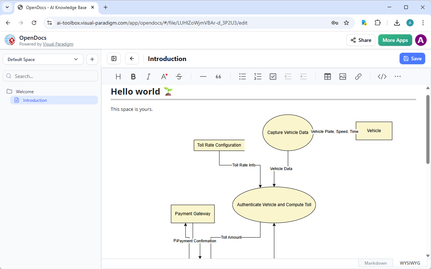Viewport: 431px width, 269px height.
Task: Insert an image into the document
Action: [x=342, y=76]
